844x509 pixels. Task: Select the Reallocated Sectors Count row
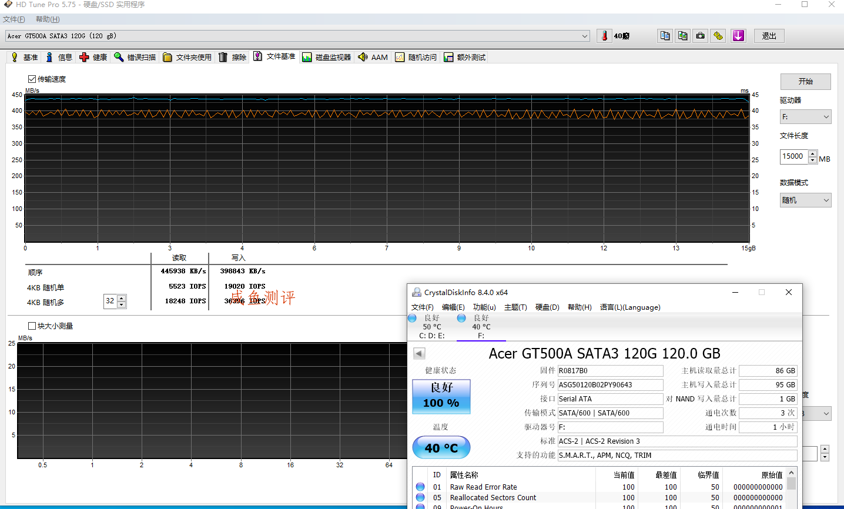pyautogui.click(x=599, y=498)
